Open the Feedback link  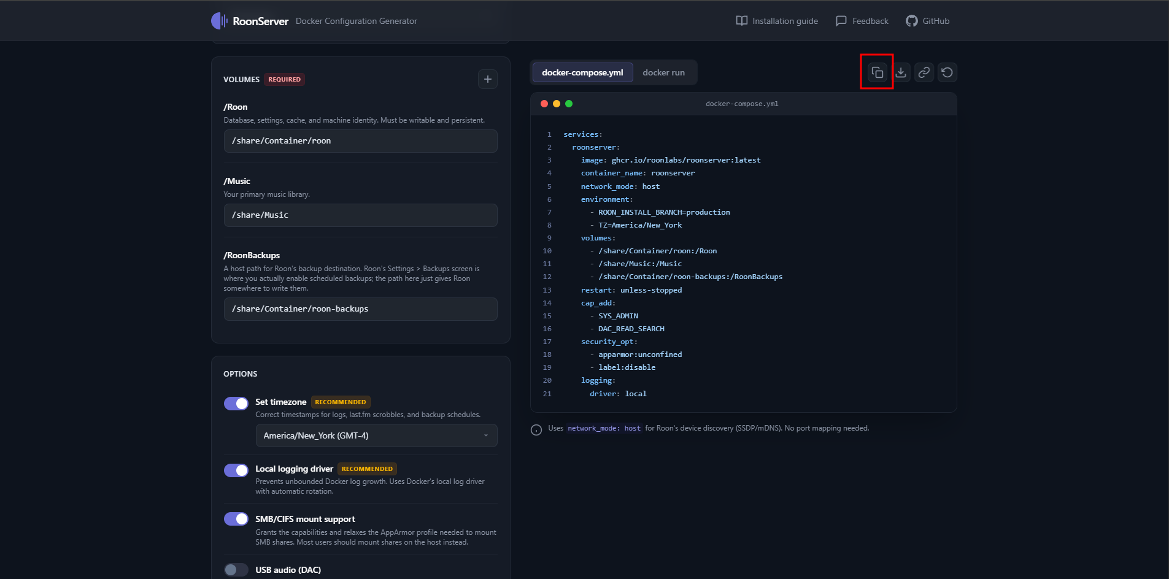862,21
